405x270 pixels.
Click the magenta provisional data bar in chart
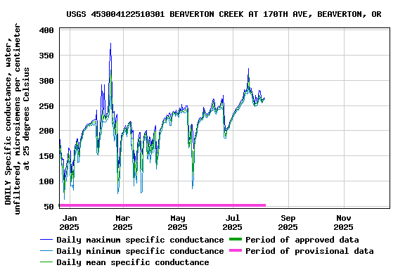click(162, 205)
